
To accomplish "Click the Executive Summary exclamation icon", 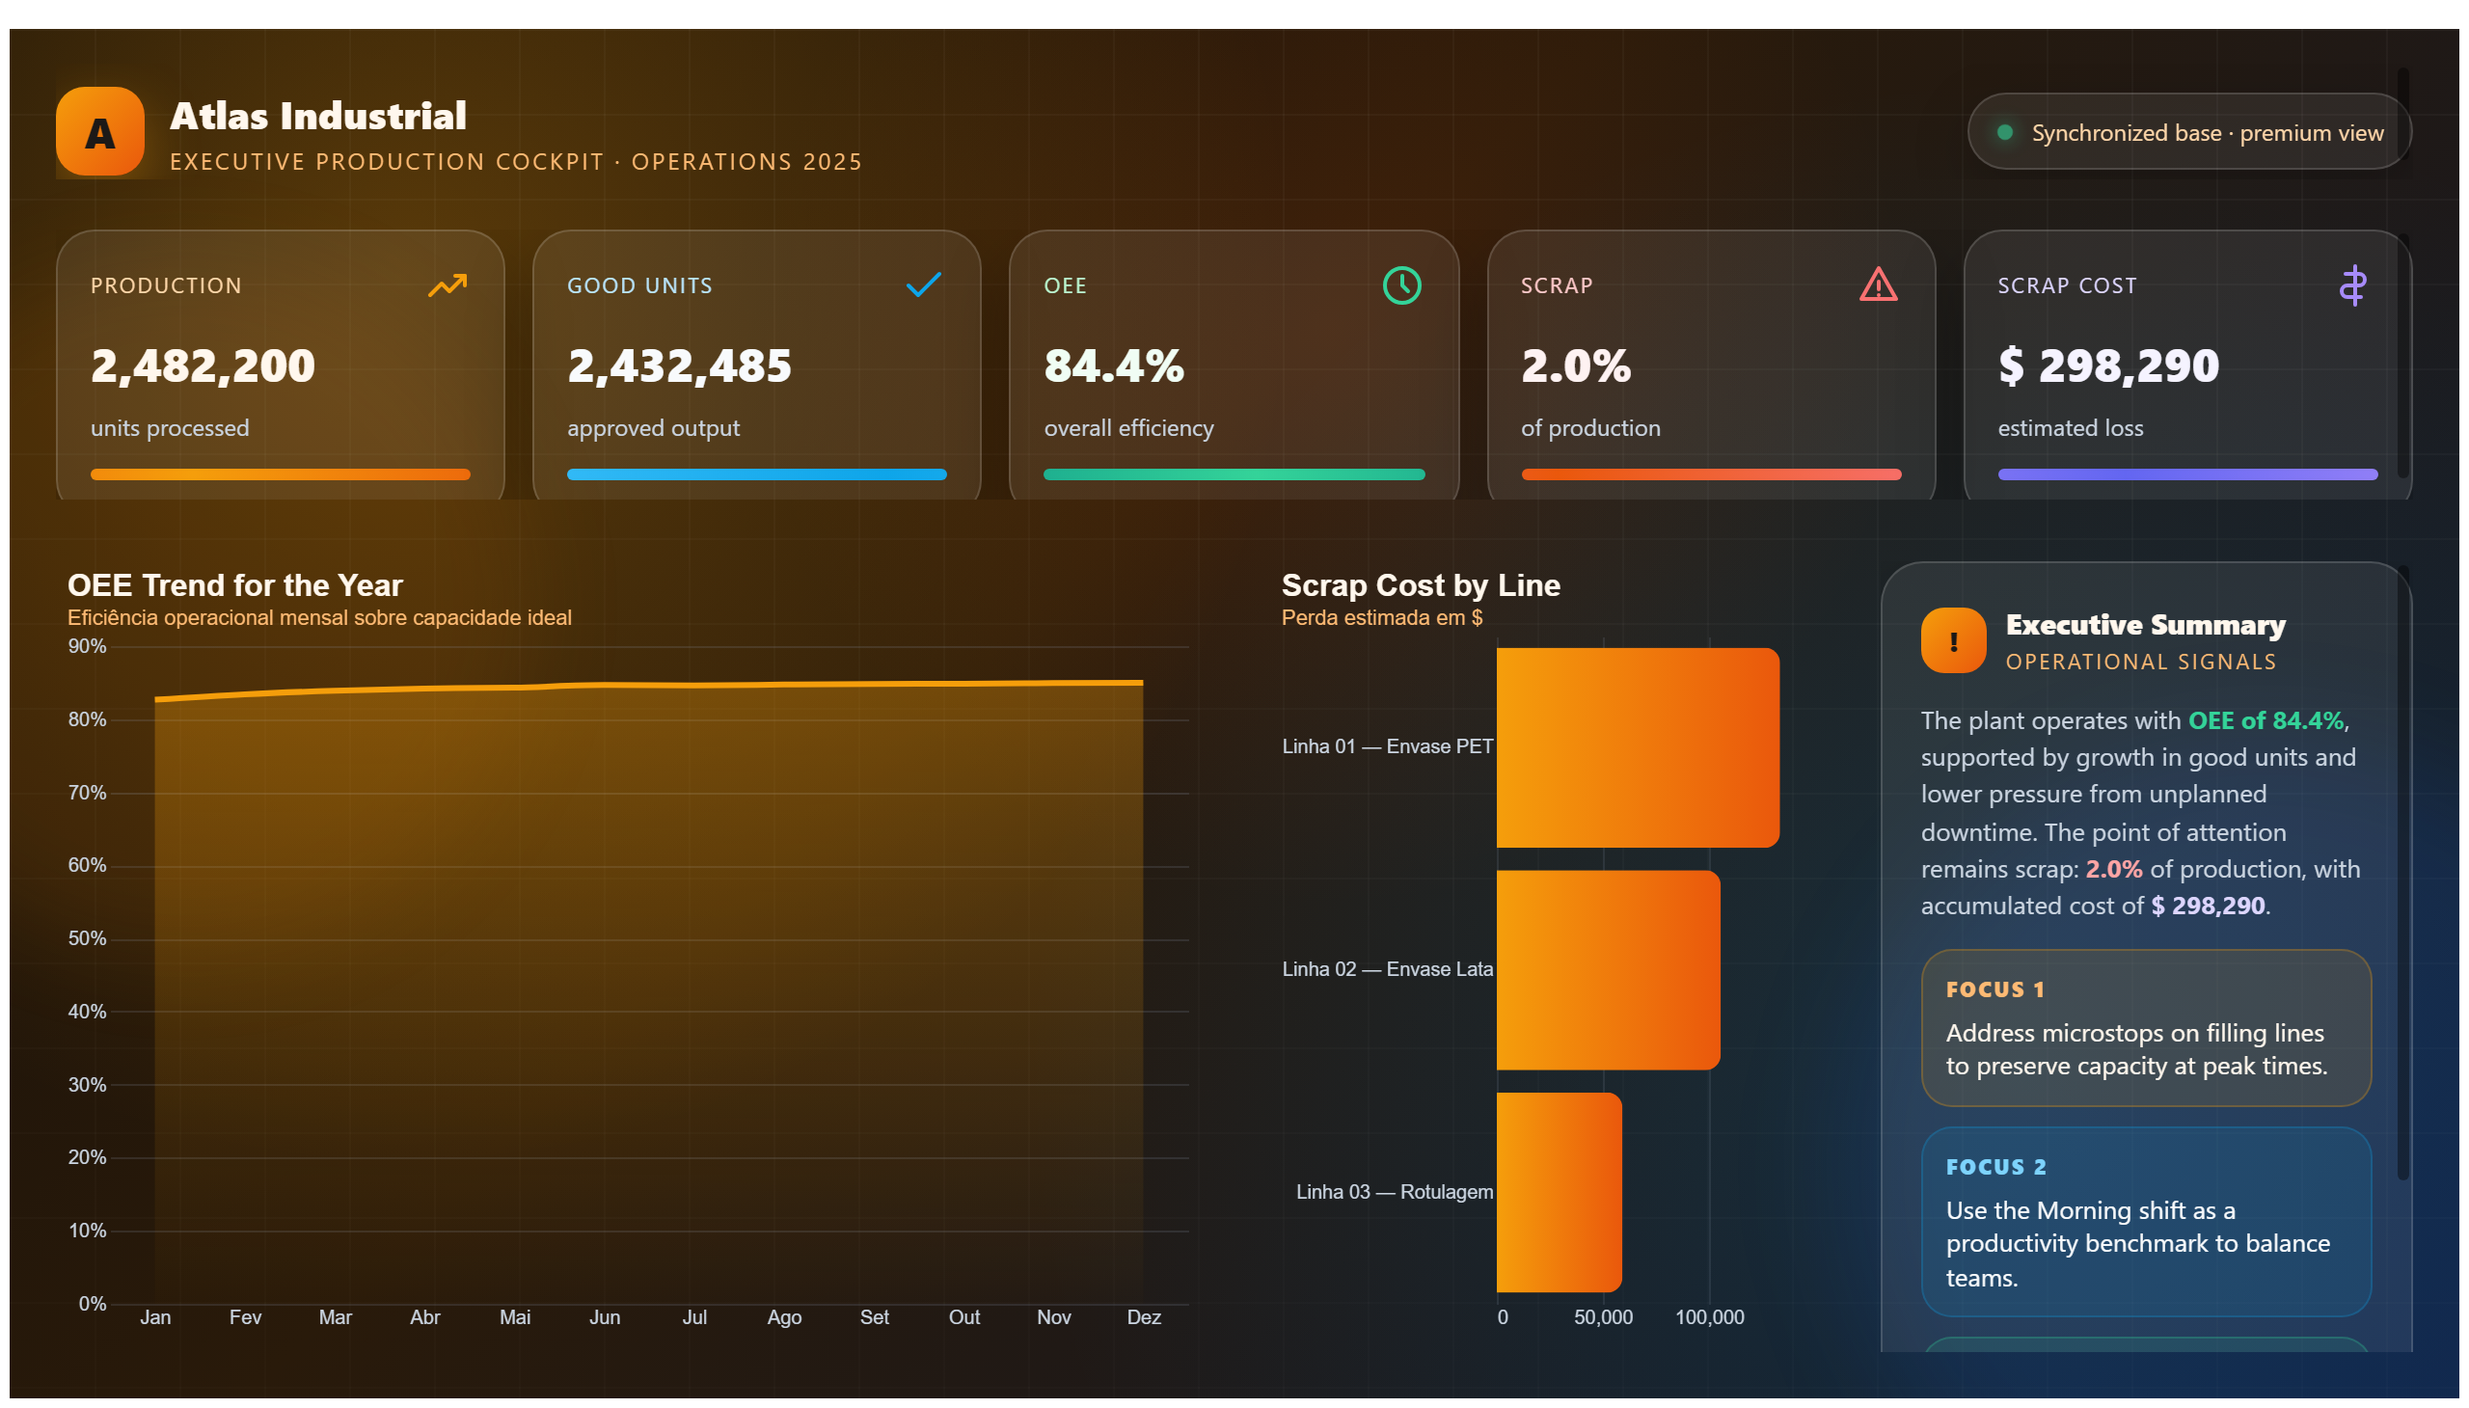I will coord(1953,640).
